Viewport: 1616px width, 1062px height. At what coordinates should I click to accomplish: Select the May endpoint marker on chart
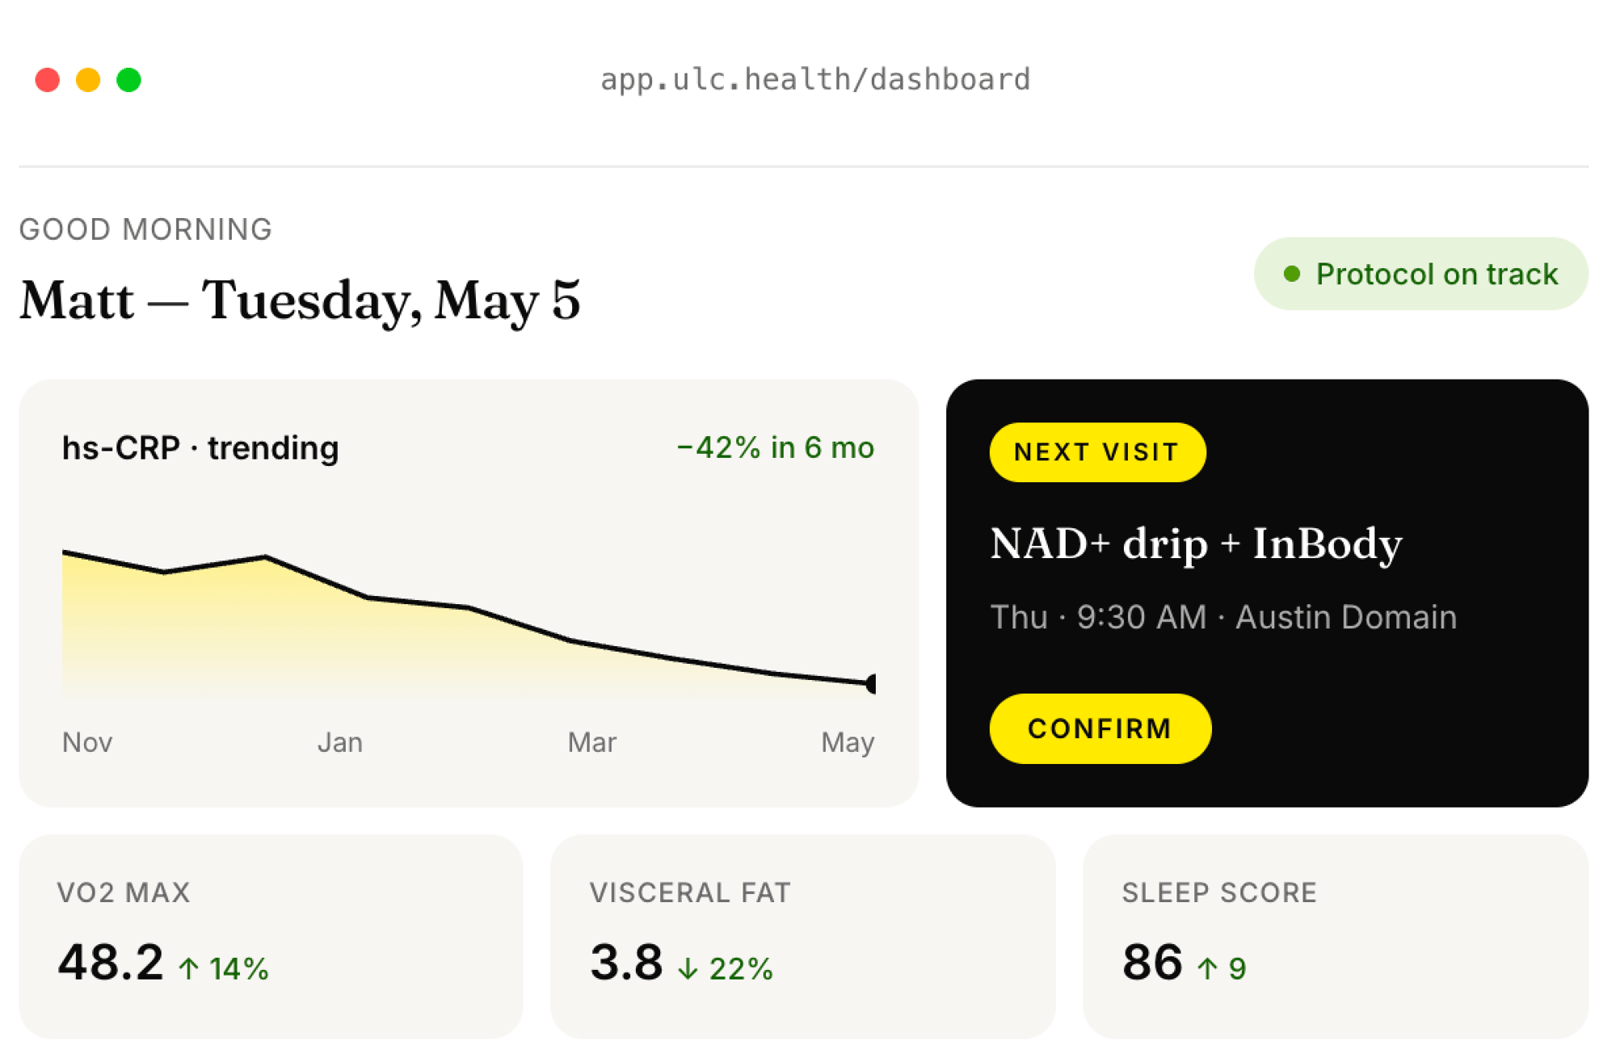(871, 683)
